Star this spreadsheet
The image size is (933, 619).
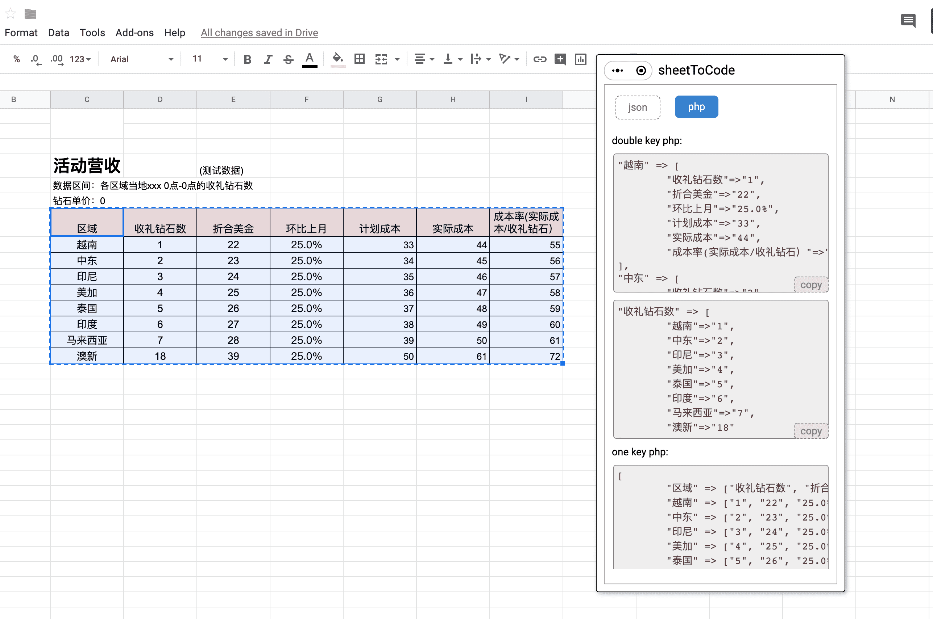tap(11, 14)
